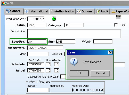Screen dimensions: 129x95
Task: Click the Schedule minute field
Action: [x=57, y=64]
